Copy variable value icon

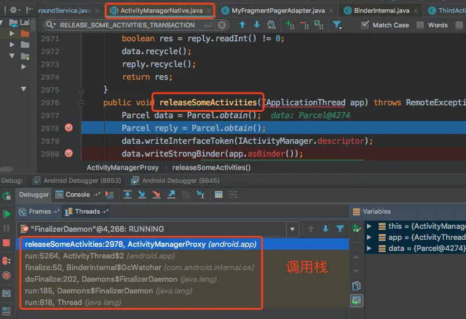pos(356,286)
